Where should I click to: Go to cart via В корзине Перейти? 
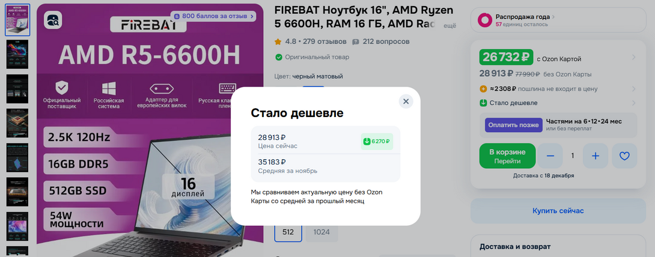508,156
